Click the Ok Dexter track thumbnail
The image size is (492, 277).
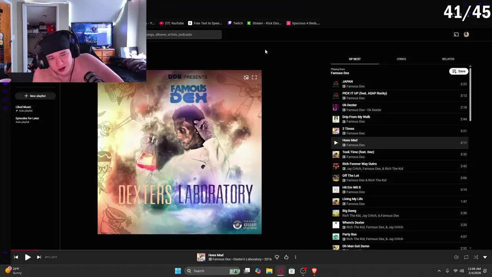[336, 107]
